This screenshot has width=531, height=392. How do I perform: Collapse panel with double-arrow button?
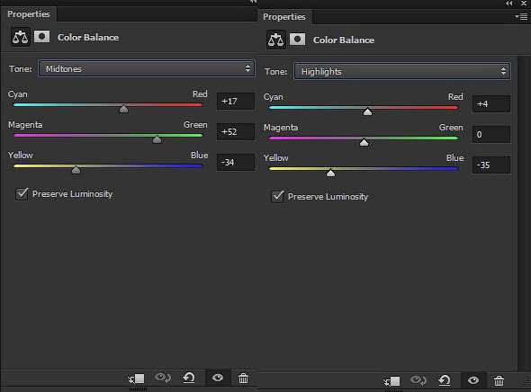click(x=509, y=4)
